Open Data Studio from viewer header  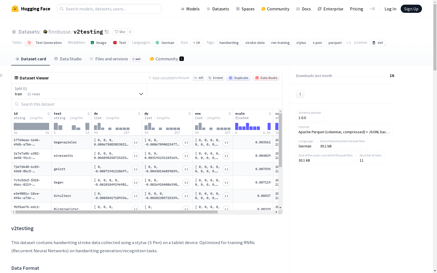266,78
